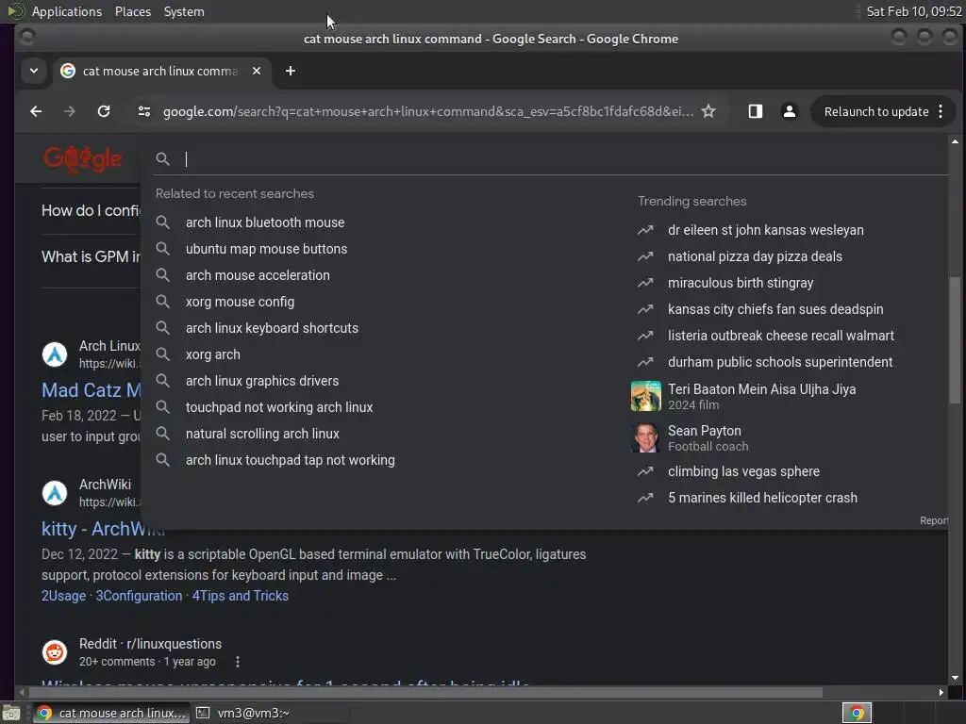Select suggestion arch mouse acceleration

(x=258, y=275)
